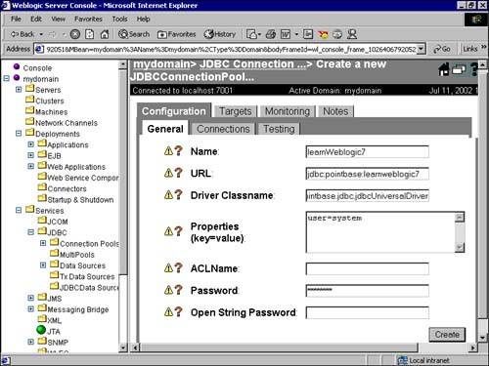Switch to the Targets tab

coord(235,111)
